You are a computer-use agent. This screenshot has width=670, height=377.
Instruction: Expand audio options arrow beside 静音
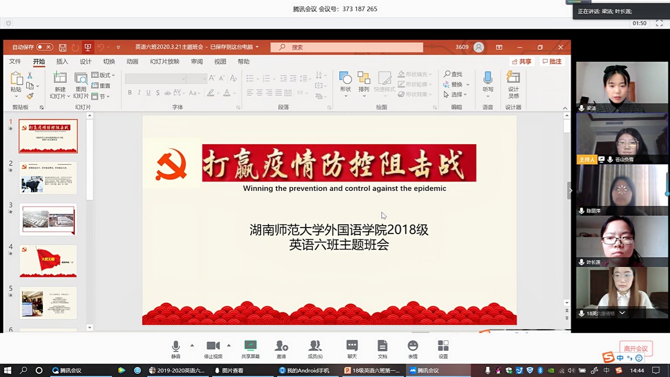click(x=192, y=345)
